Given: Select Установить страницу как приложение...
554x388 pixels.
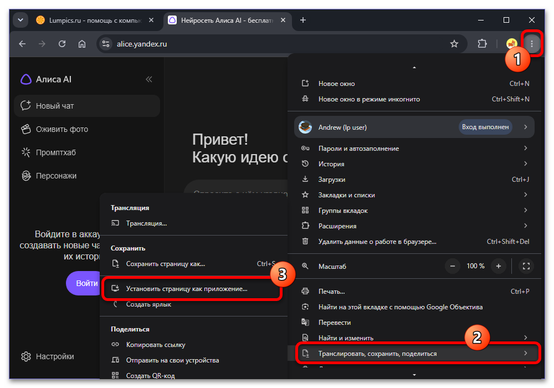Looking at the screenshot, I should point(193,289).
